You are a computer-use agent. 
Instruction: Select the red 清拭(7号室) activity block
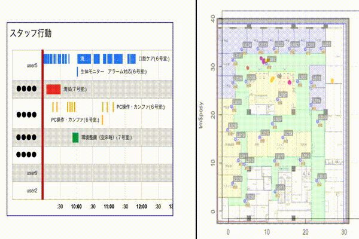(53, 89)
